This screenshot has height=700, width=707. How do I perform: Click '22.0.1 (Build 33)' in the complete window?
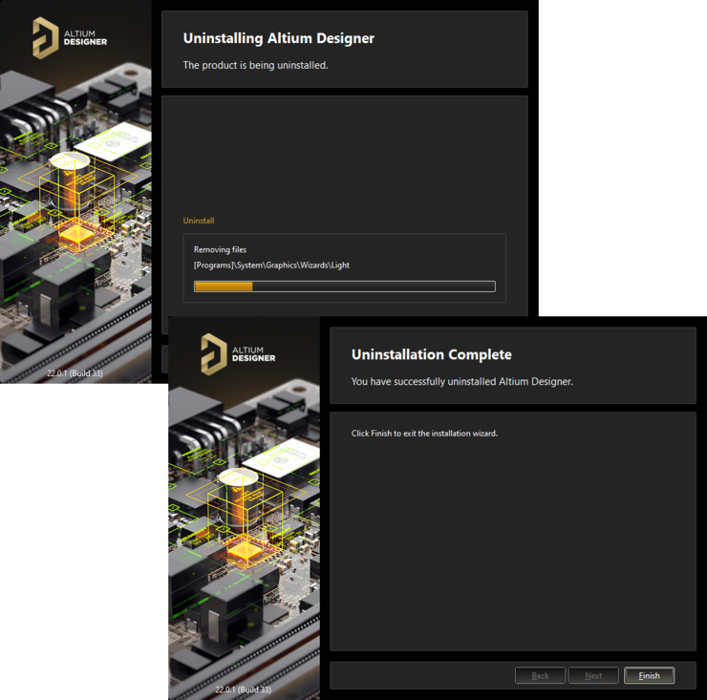point(243,689)
